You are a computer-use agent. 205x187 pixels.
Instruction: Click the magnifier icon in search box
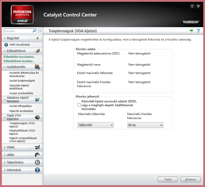(34, 31)
